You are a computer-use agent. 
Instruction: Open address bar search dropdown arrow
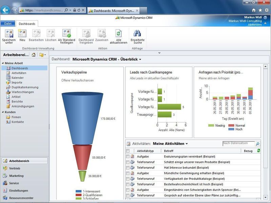click(70, 10)
